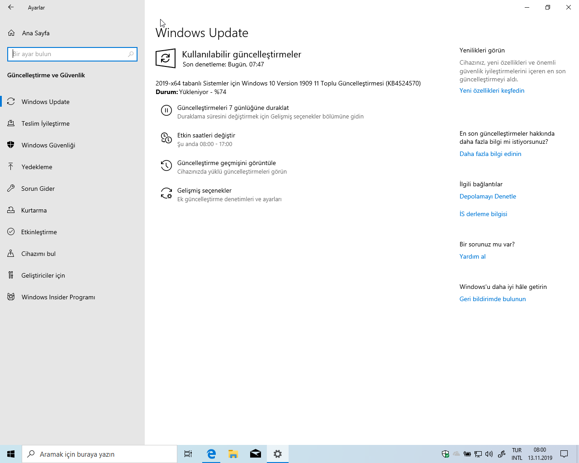This screenshot has width=579, height=463.
Task: Open the clock showing 08:00
Action: pyautogui.click(x=540, y=454)
